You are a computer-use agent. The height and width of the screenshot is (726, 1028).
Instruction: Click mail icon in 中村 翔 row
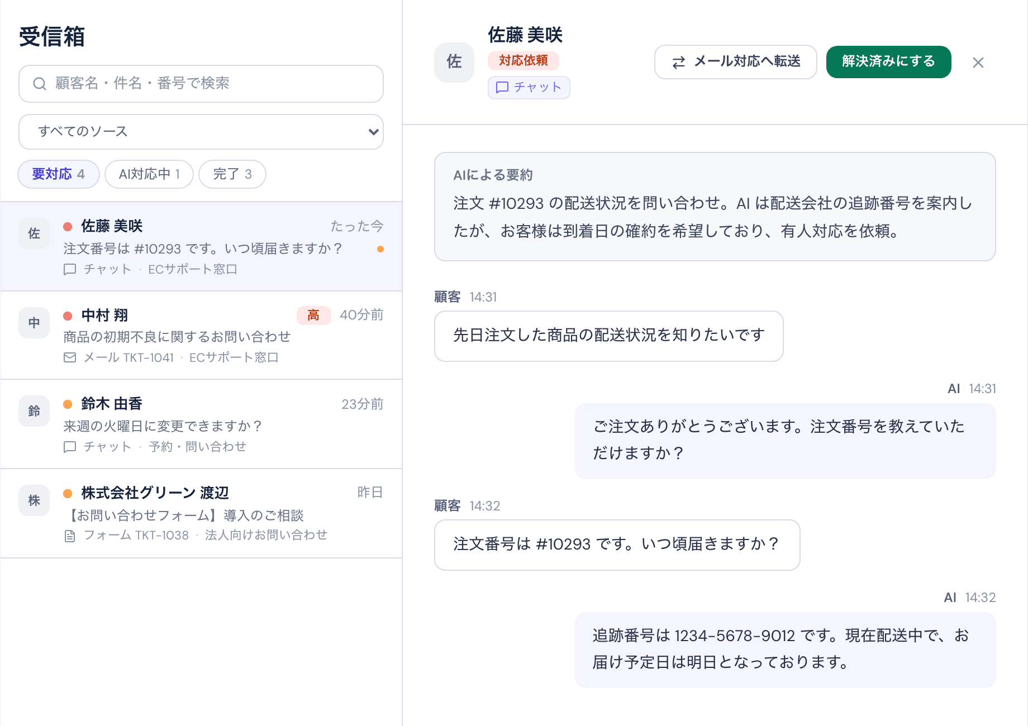pyautogui.click(x=70, y=357)
